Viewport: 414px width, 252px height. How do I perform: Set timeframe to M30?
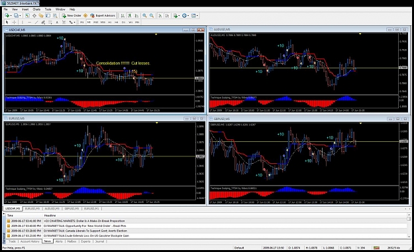(103, 22)
